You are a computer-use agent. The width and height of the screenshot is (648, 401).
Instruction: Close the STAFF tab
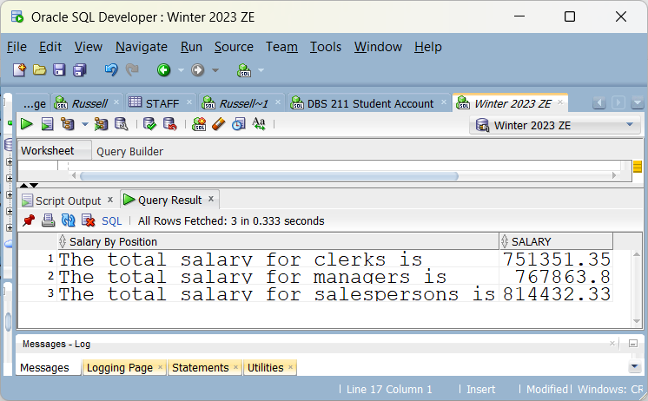[188, 103]
